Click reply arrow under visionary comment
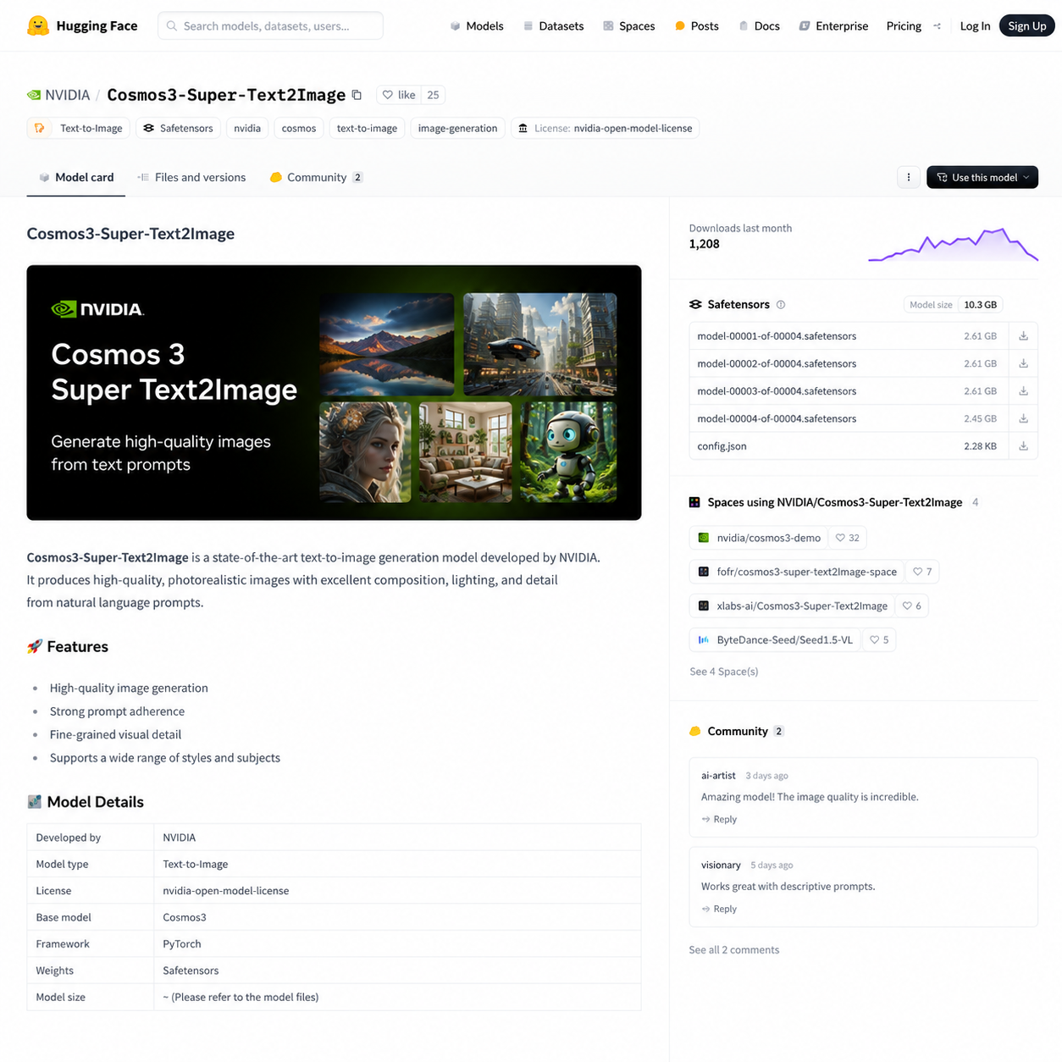 click(x=705, y=909)
